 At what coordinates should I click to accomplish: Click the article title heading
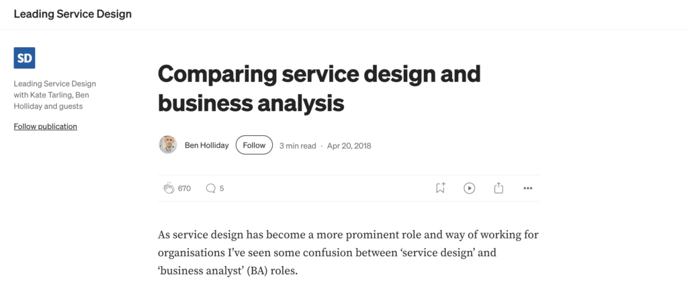(x=318, y=87)
